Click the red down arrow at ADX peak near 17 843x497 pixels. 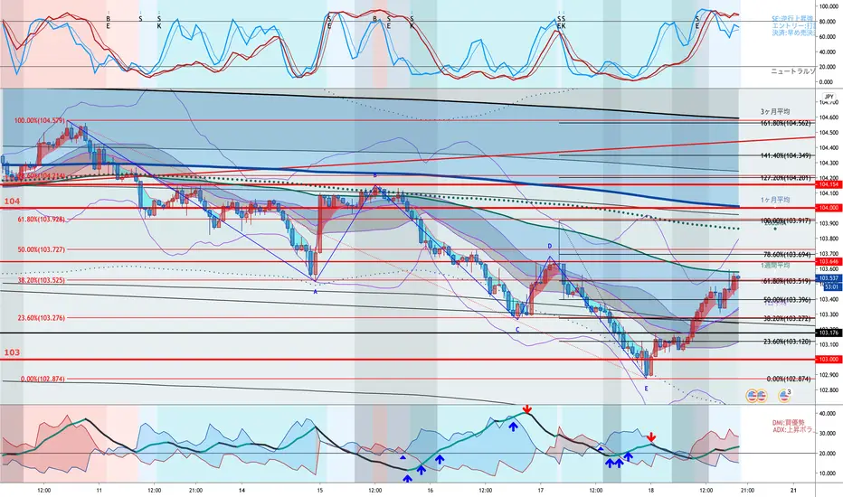coord(527,409)
